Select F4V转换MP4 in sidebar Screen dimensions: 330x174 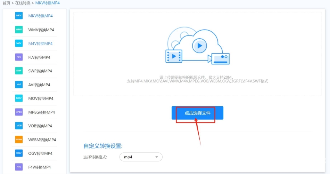coord(39,167)
